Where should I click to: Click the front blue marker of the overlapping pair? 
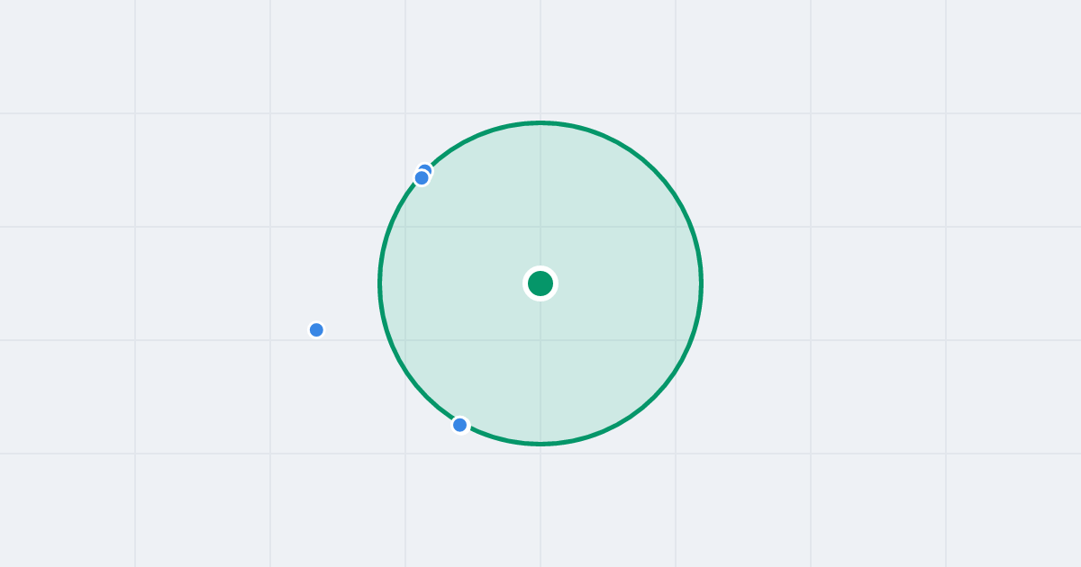point(422,177)
